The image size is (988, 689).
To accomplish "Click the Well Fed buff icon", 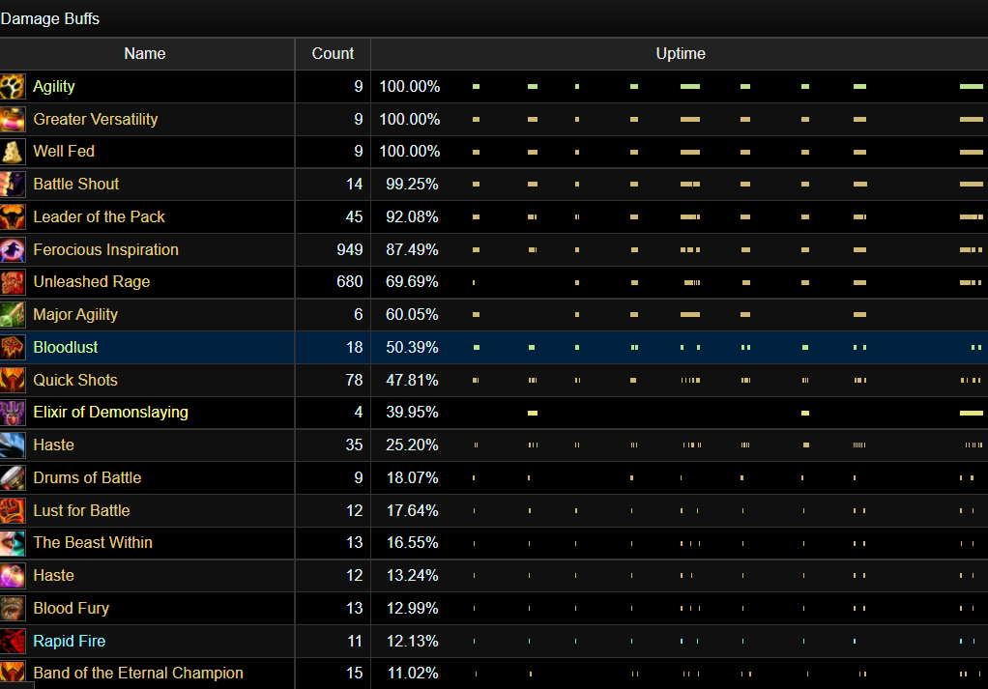I will point(13,152).
